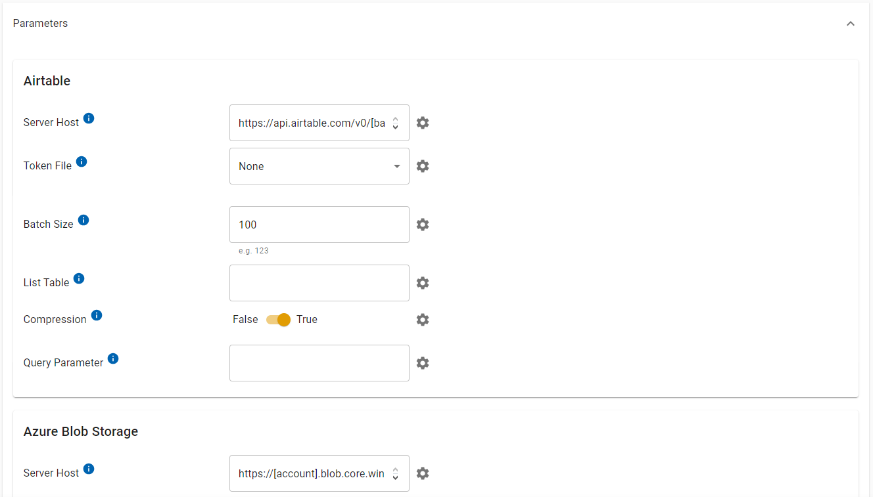Click the Batch Size input field
873x497 pixels.
coord(319,225)
